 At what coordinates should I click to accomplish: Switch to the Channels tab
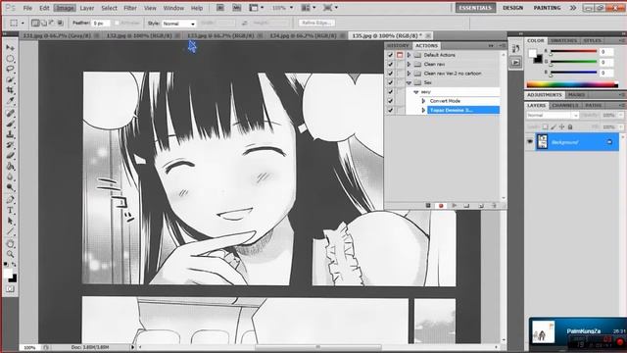[565, 105]
